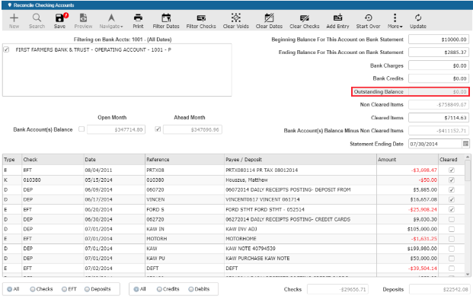Click the Cleared Items field

click(439, 118)
